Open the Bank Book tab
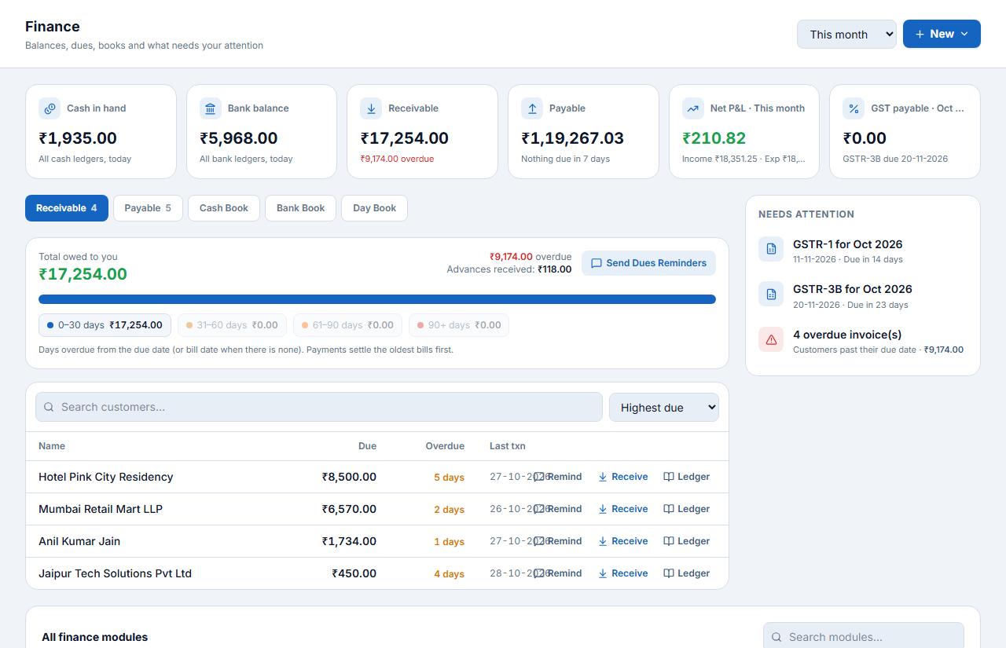This screenshot has height=648, width=1006. (x=300, y=208)
